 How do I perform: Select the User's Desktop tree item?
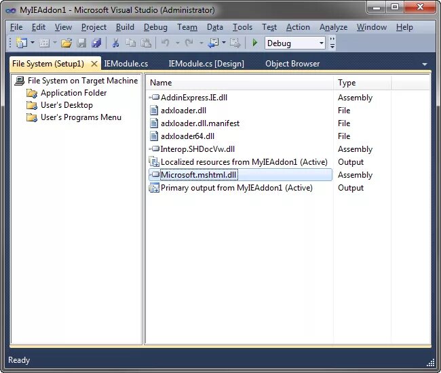tap(66, 105)
